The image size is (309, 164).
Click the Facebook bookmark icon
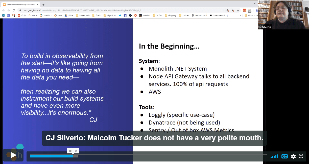click(x=125, y=15)
